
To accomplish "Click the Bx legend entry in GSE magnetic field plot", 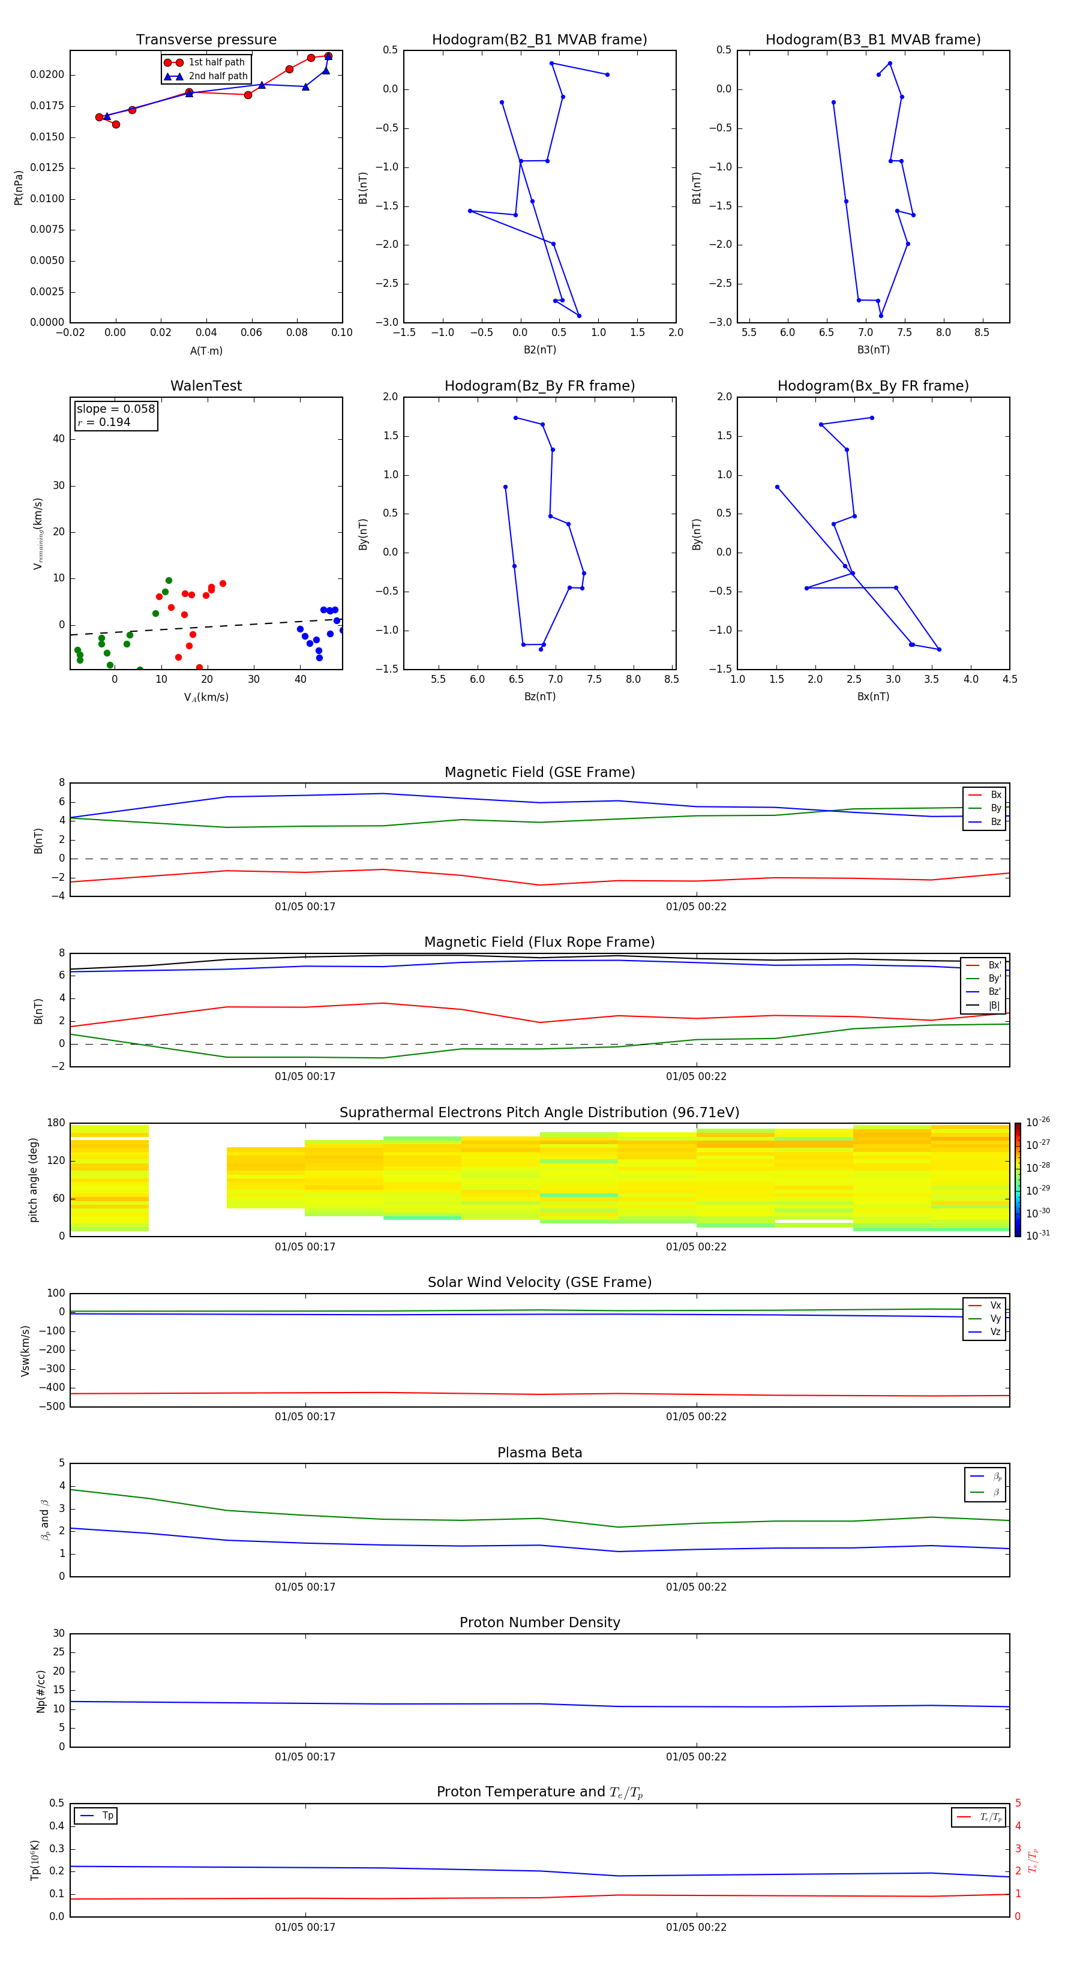I will (985, 796).
